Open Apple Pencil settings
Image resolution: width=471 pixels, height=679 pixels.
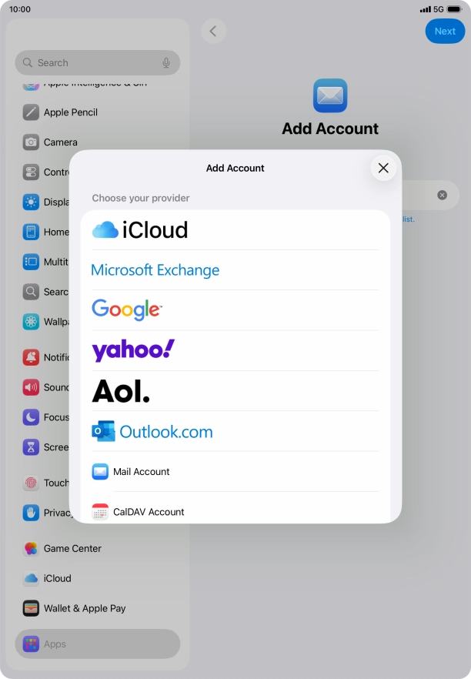[70, 112]
